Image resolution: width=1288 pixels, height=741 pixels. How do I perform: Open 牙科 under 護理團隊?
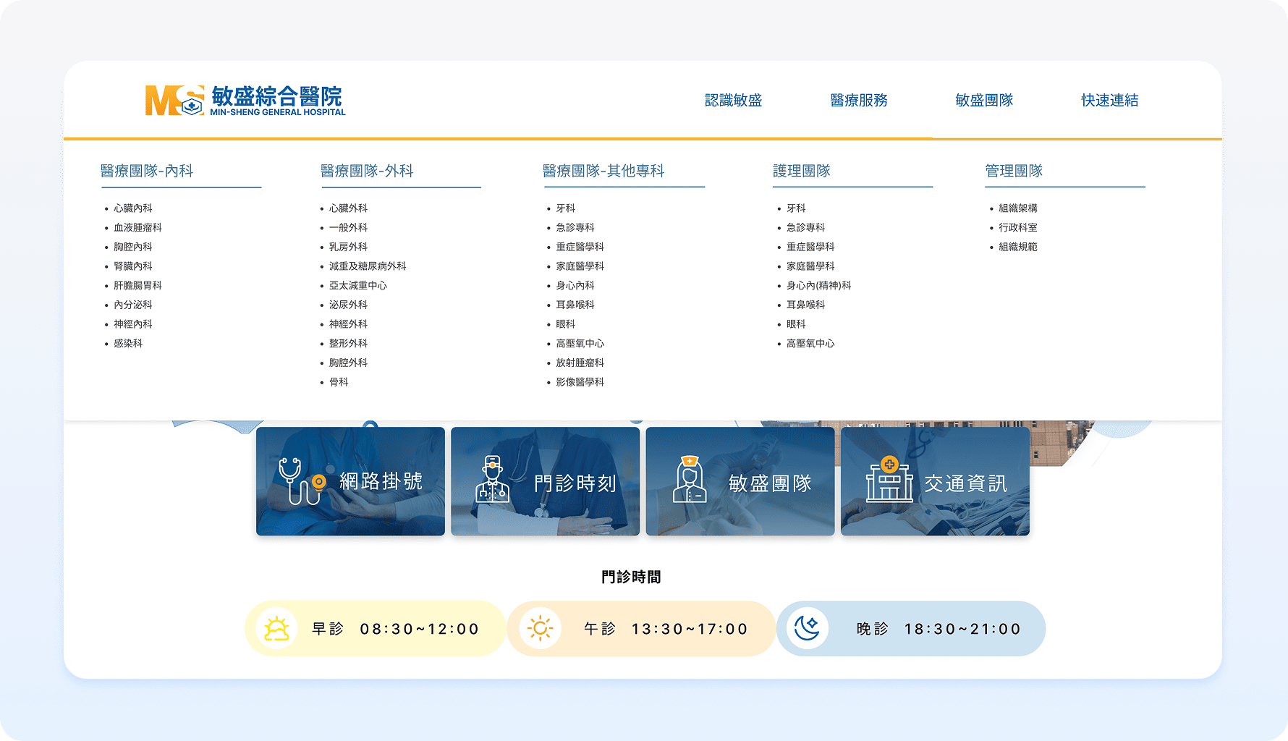pyautogui.click(x=796, y=208)
